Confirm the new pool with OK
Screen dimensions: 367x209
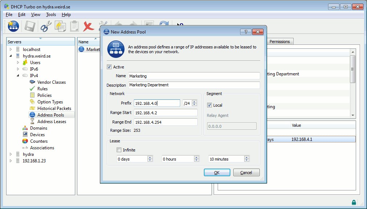(217, 173)
